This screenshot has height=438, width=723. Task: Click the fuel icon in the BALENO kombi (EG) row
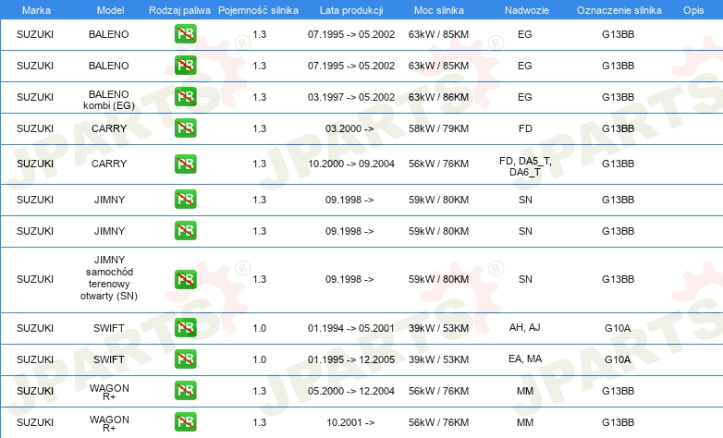click(x=185, y=97)
